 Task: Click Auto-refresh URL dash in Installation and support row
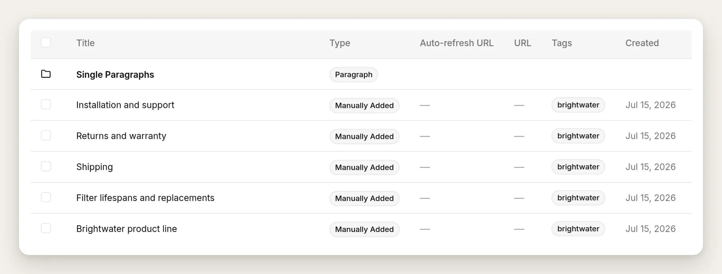pyautogui.click(x=425, y=105)
